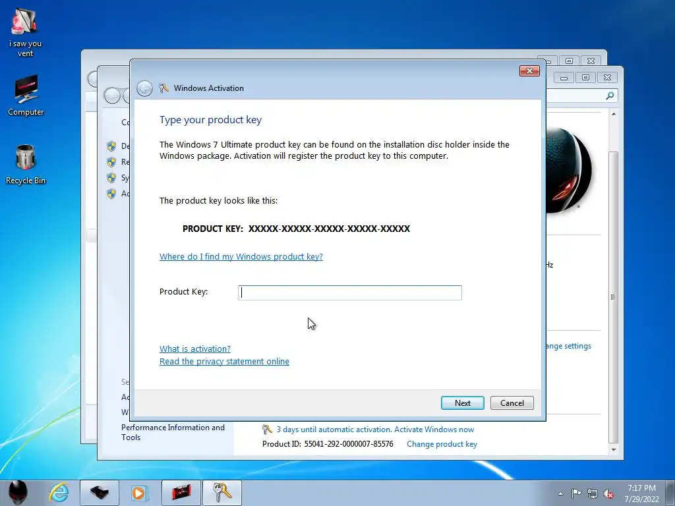
Task: Click the back arrow in Windows Activation
Action: pos(144,88)
